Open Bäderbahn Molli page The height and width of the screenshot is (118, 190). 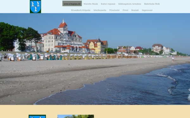click(152, 4)
